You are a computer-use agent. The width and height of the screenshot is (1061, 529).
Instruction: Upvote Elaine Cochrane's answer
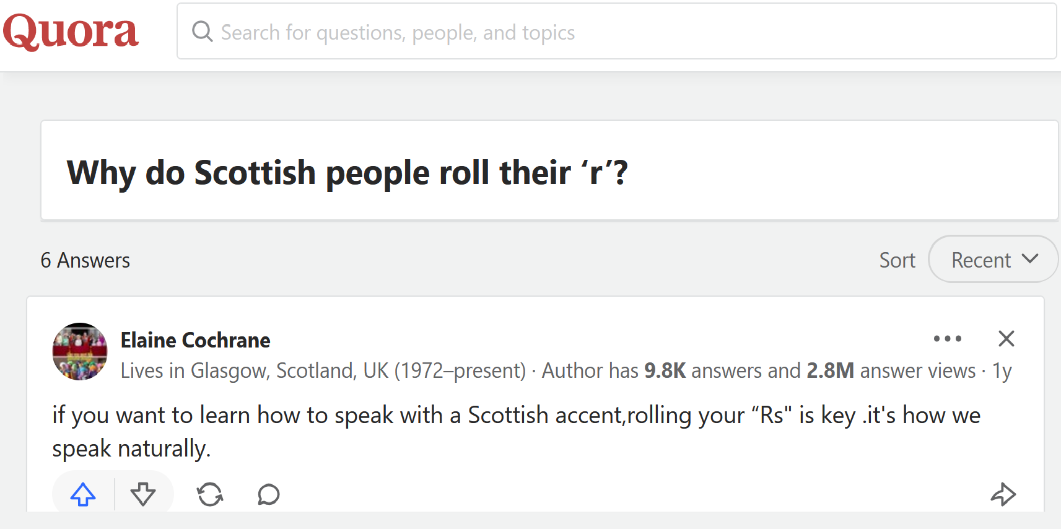tap(83, 494)
